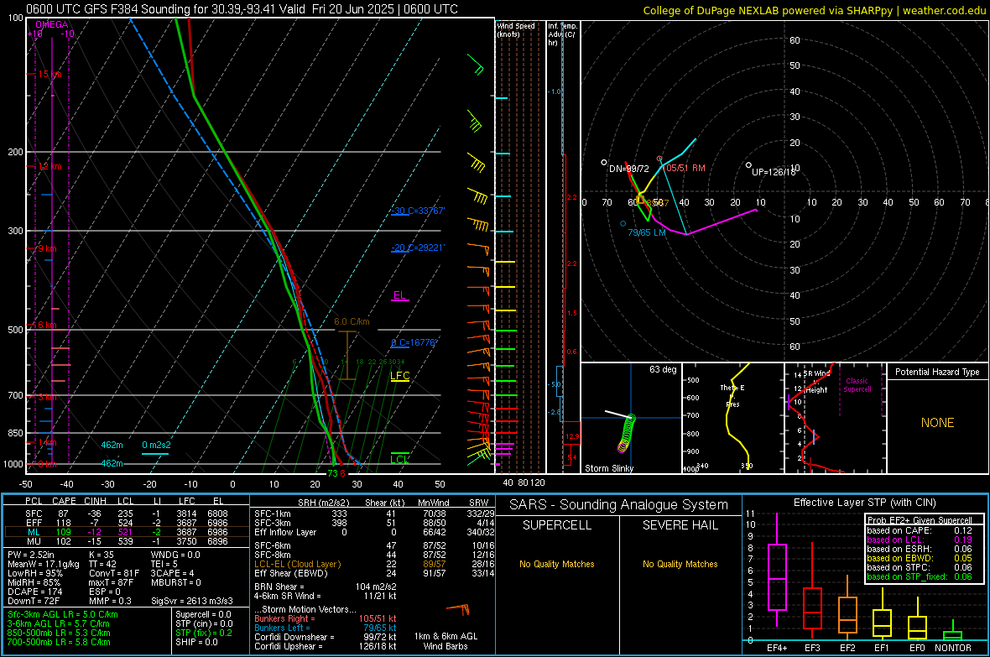The width and height of the screenshot is (990, 657).
Task: Click No Quality Matches under SEVERE HAIL
Action: [x=680, y=564]
